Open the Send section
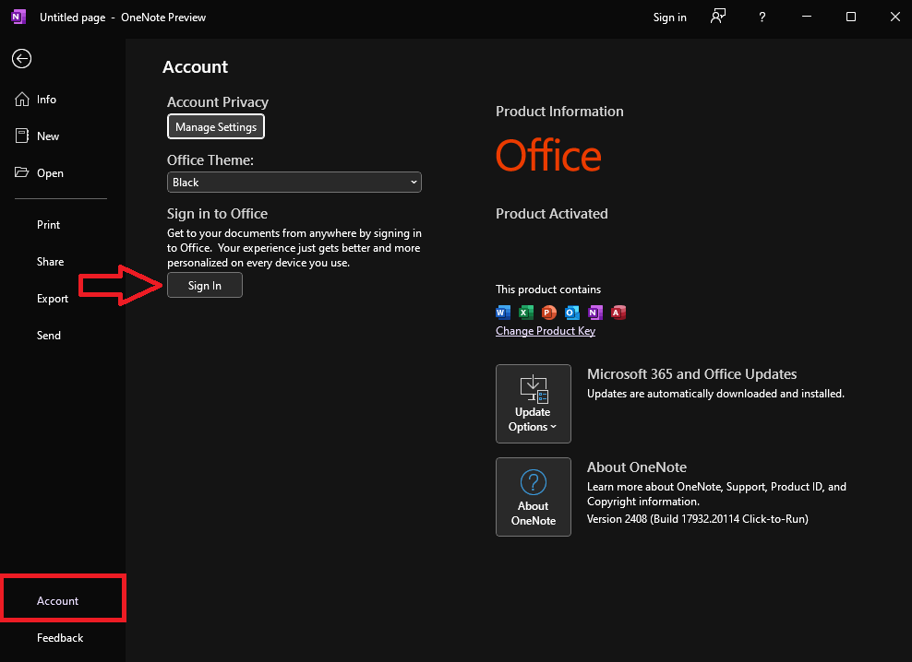Image resolution: width=912 pixels, height=662 pixels. click(63, 336)
